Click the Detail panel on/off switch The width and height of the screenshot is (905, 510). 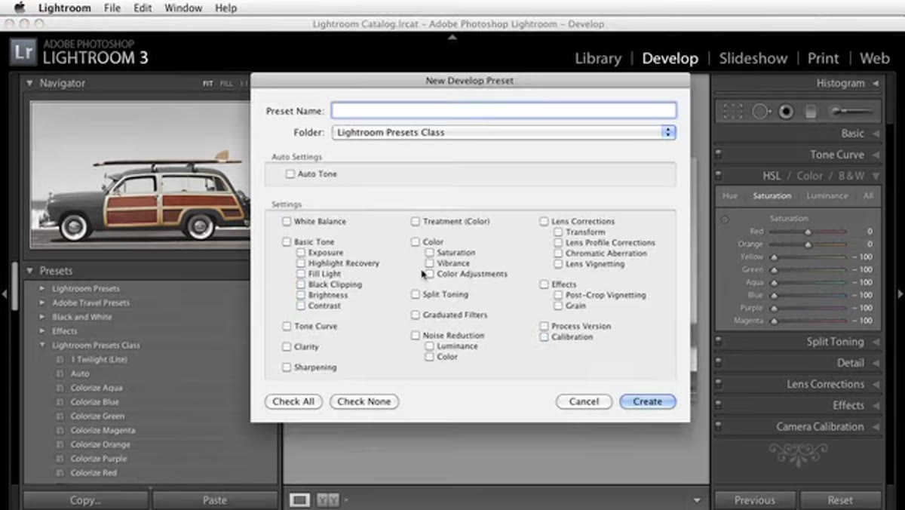pyautogui.click(x=718, y=363)
